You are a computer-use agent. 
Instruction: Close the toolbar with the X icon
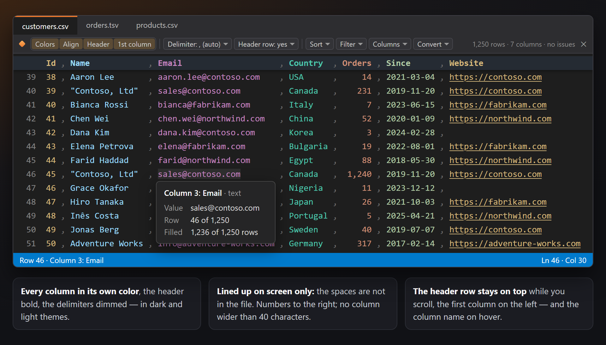[x=584, y=44]
